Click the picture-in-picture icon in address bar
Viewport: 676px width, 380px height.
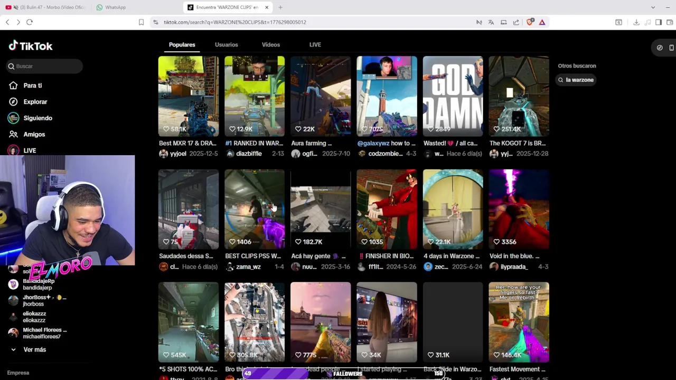[503, 22]
